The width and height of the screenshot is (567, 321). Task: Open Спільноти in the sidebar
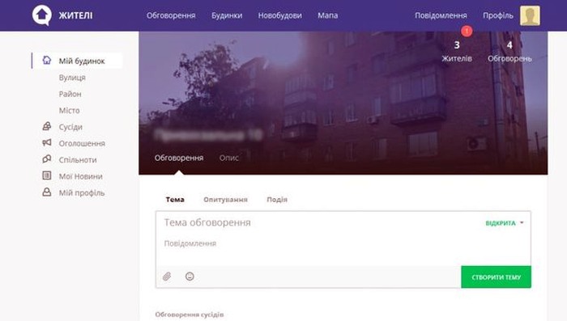tap(78, 159)
